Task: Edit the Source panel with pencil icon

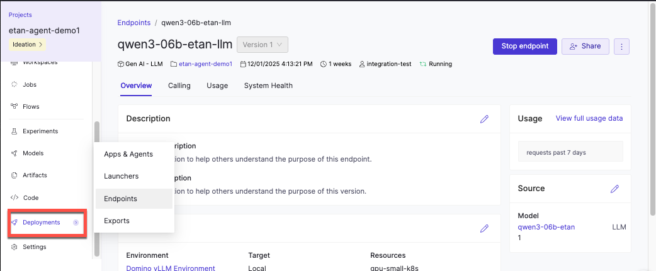Action: click(614, 189)
